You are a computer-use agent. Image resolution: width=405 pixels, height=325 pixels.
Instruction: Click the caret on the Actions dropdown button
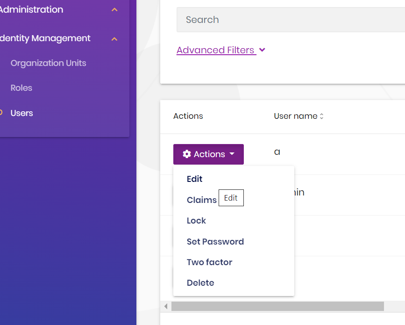pyautogui.click(x=232, y=154)
